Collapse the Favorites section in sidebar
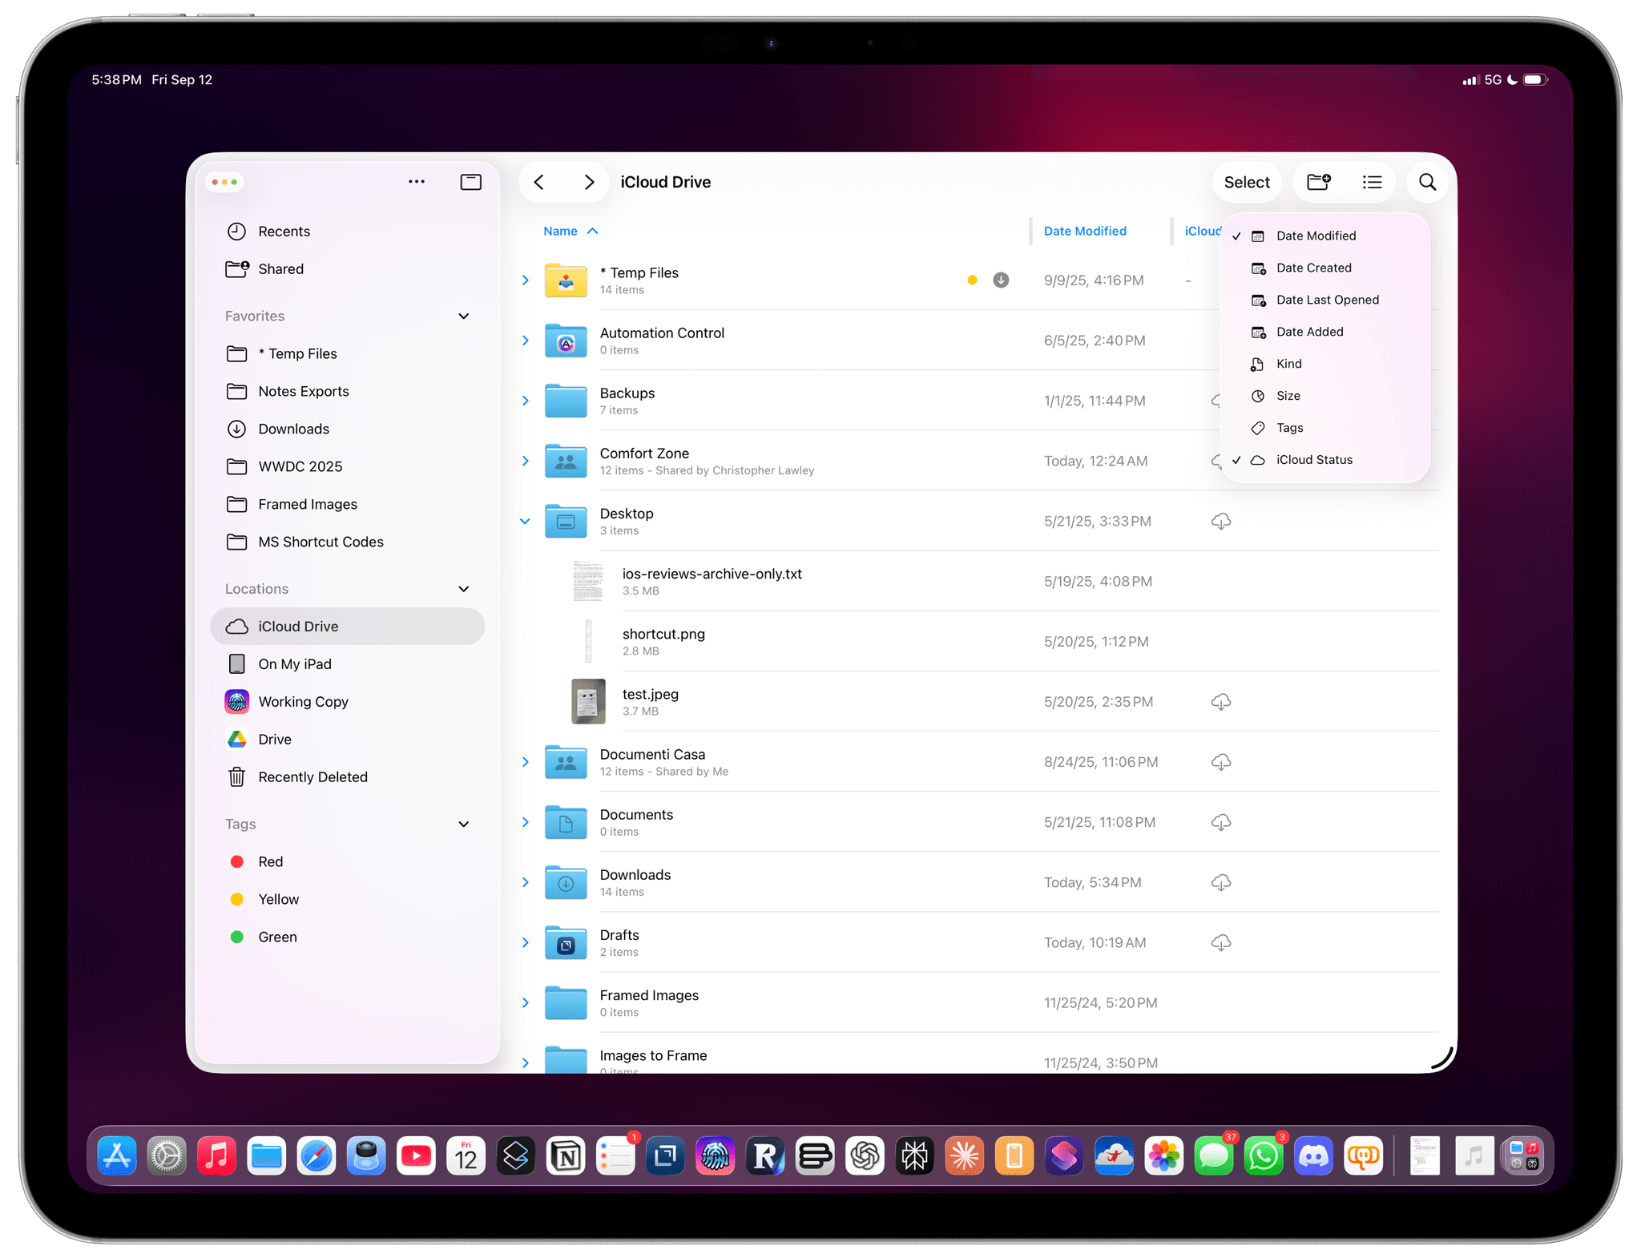1641x1258 pixels. 463,317
